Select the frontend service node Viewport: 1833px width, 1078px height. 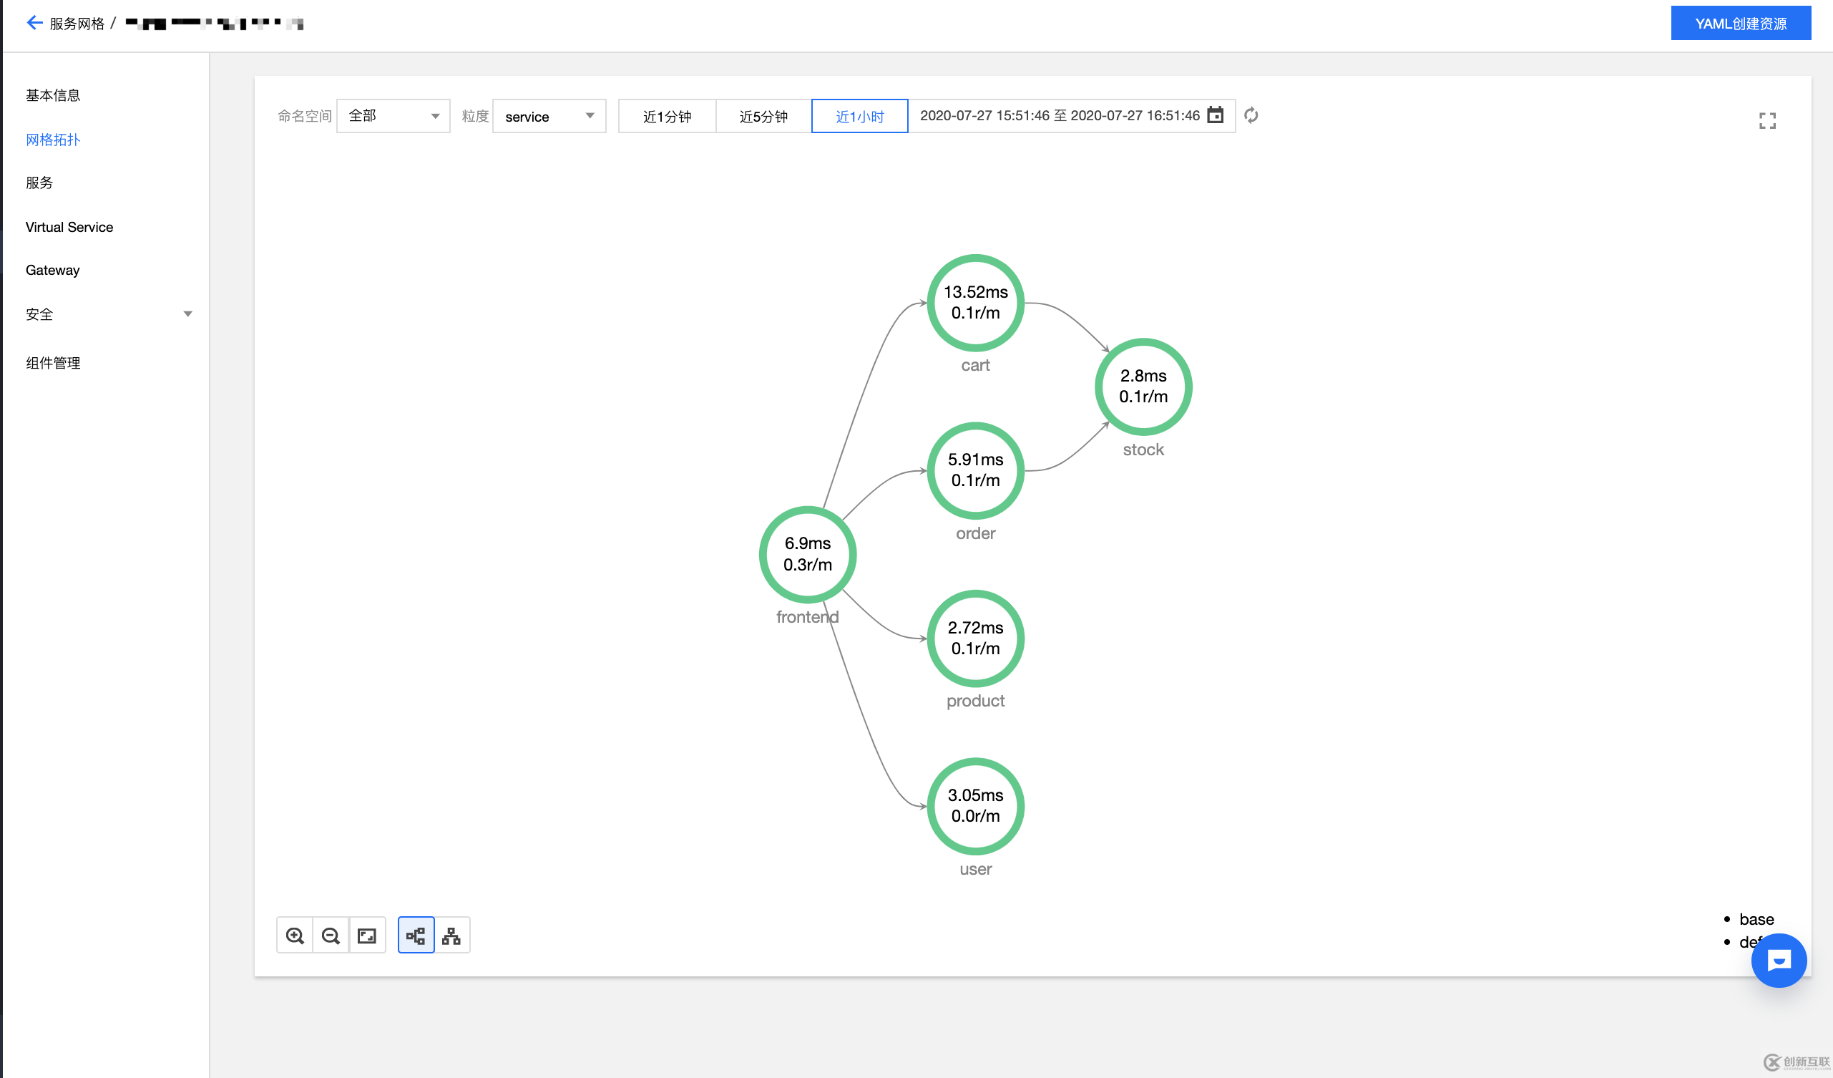point(807,555)
